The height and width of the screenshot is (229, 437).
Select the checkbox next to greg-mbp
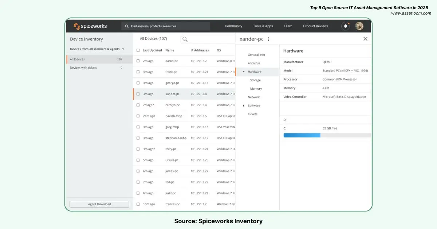[138, 127]
